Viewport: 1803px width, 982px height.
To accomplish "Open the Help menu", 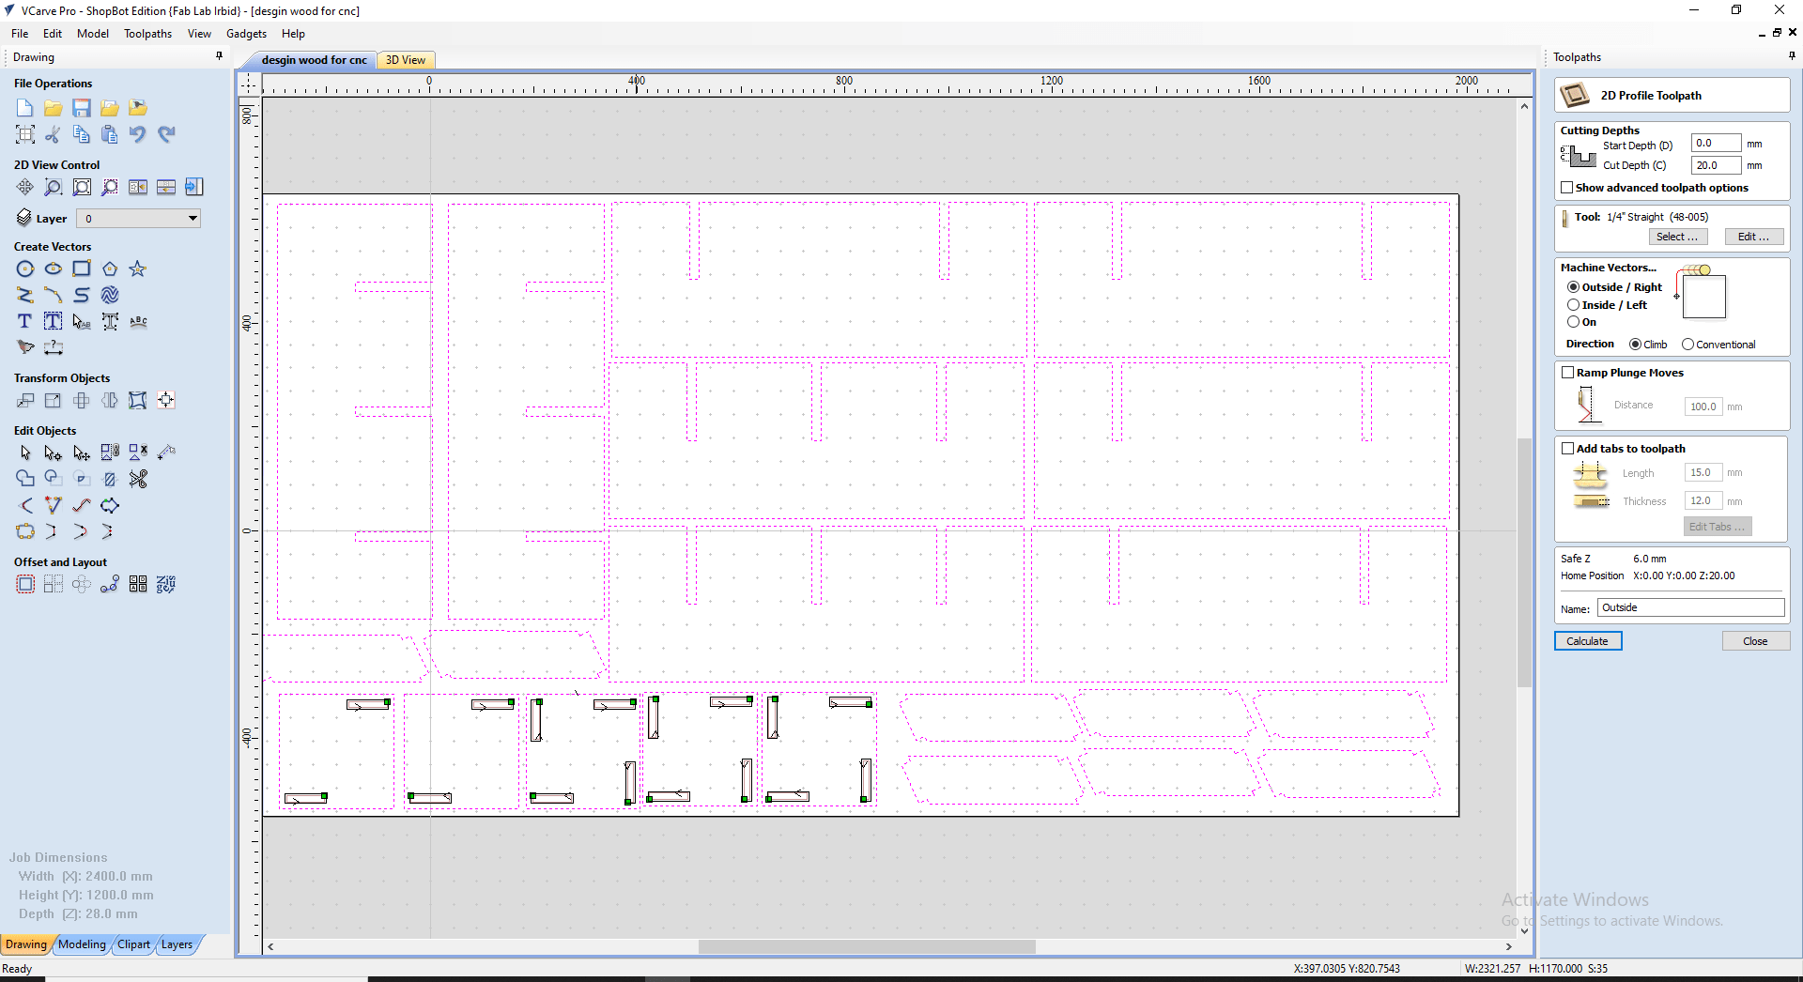I will tap(293, 34).
